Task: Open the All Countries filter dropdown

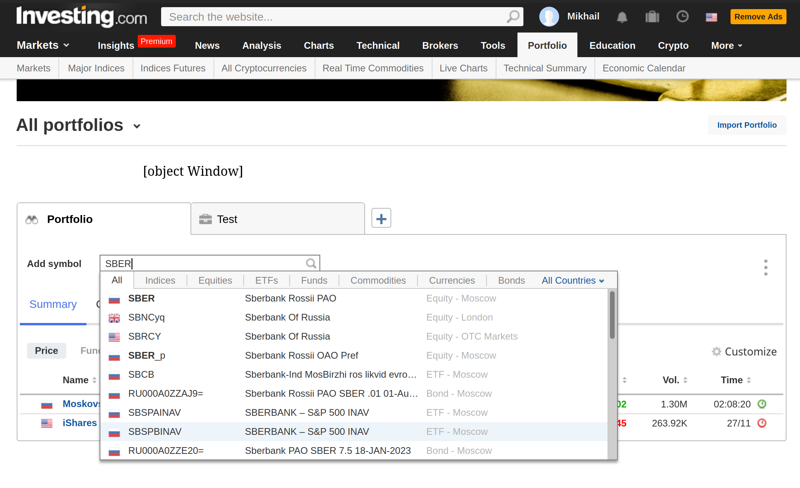Action: click(x=573, y=281)
